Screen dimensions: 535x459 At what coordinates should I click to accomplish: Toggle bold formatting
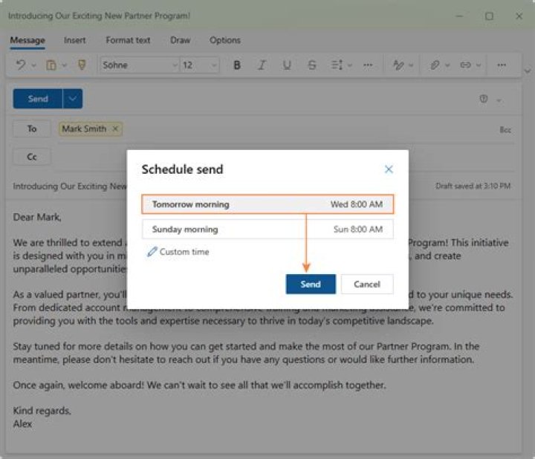tap(237, 65)
